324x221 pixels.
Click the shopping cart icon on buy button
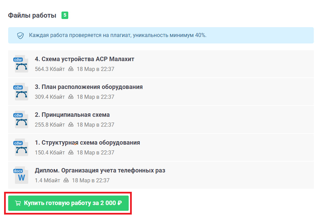[18, 203]
